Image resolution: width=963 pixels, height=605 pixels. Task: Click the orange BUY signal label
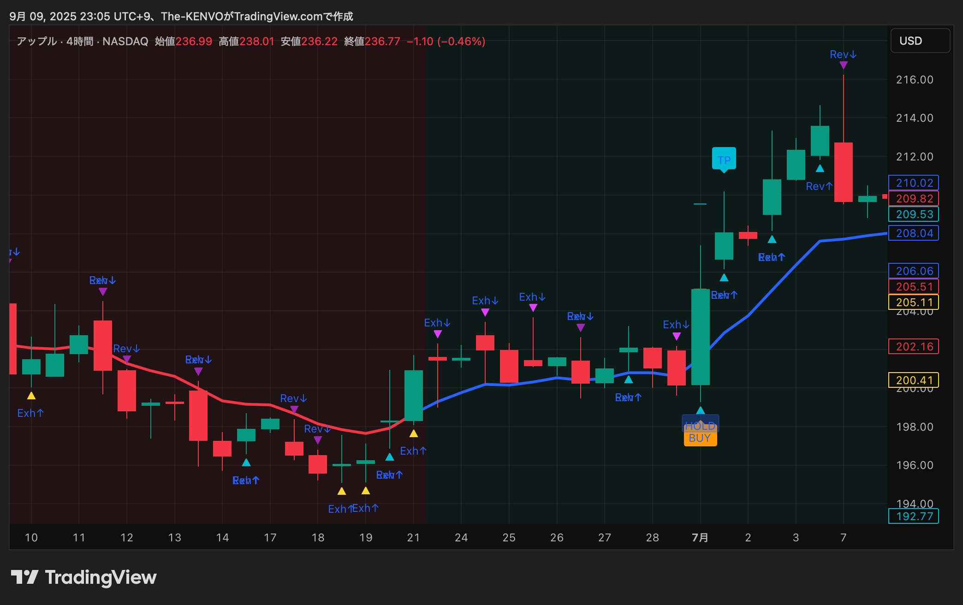tap(700, 439)
